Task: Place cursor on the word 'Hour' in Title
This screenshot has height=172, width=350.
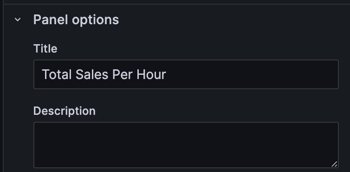Action: tap(151, 74)
